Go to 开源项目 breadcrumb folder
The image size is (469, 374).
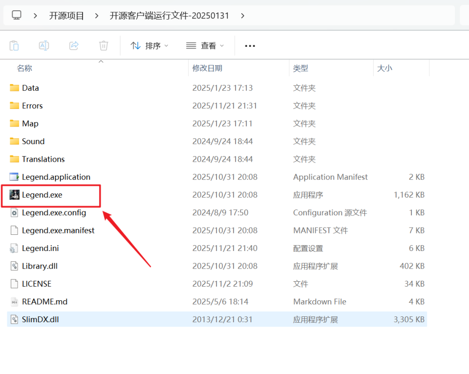pos(66,16)
